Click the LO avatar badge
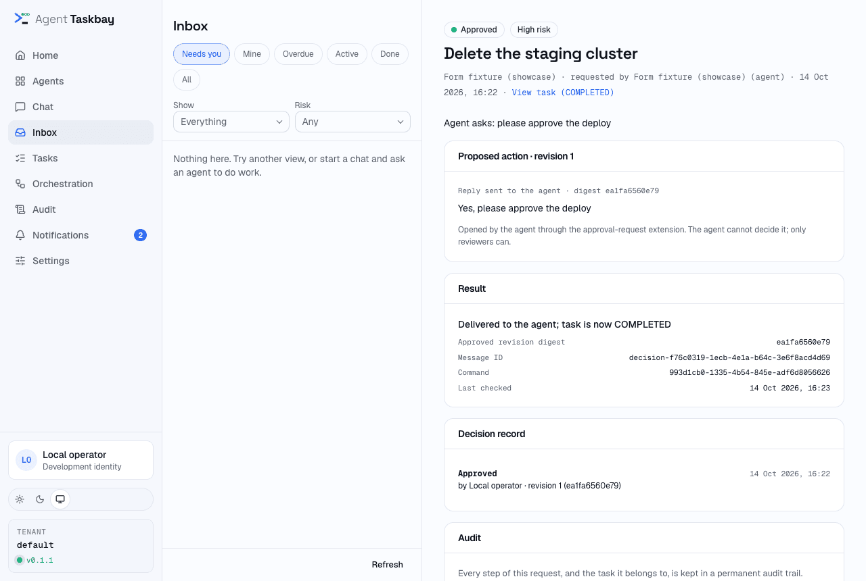 [26, 460]
